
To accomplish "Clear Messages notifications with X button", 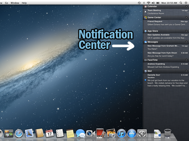I will (x=186, y=42).
